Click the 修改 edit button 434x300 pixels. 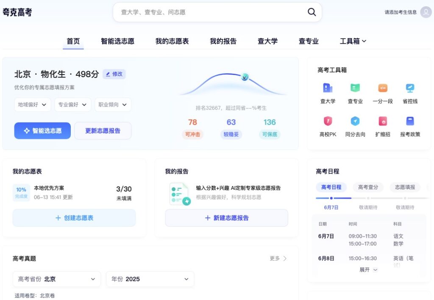click(x=114, y=74)
